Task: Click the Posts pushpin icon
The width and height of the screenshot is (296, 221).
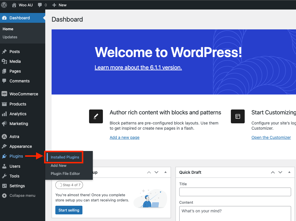Action: (x=4, y=52)
